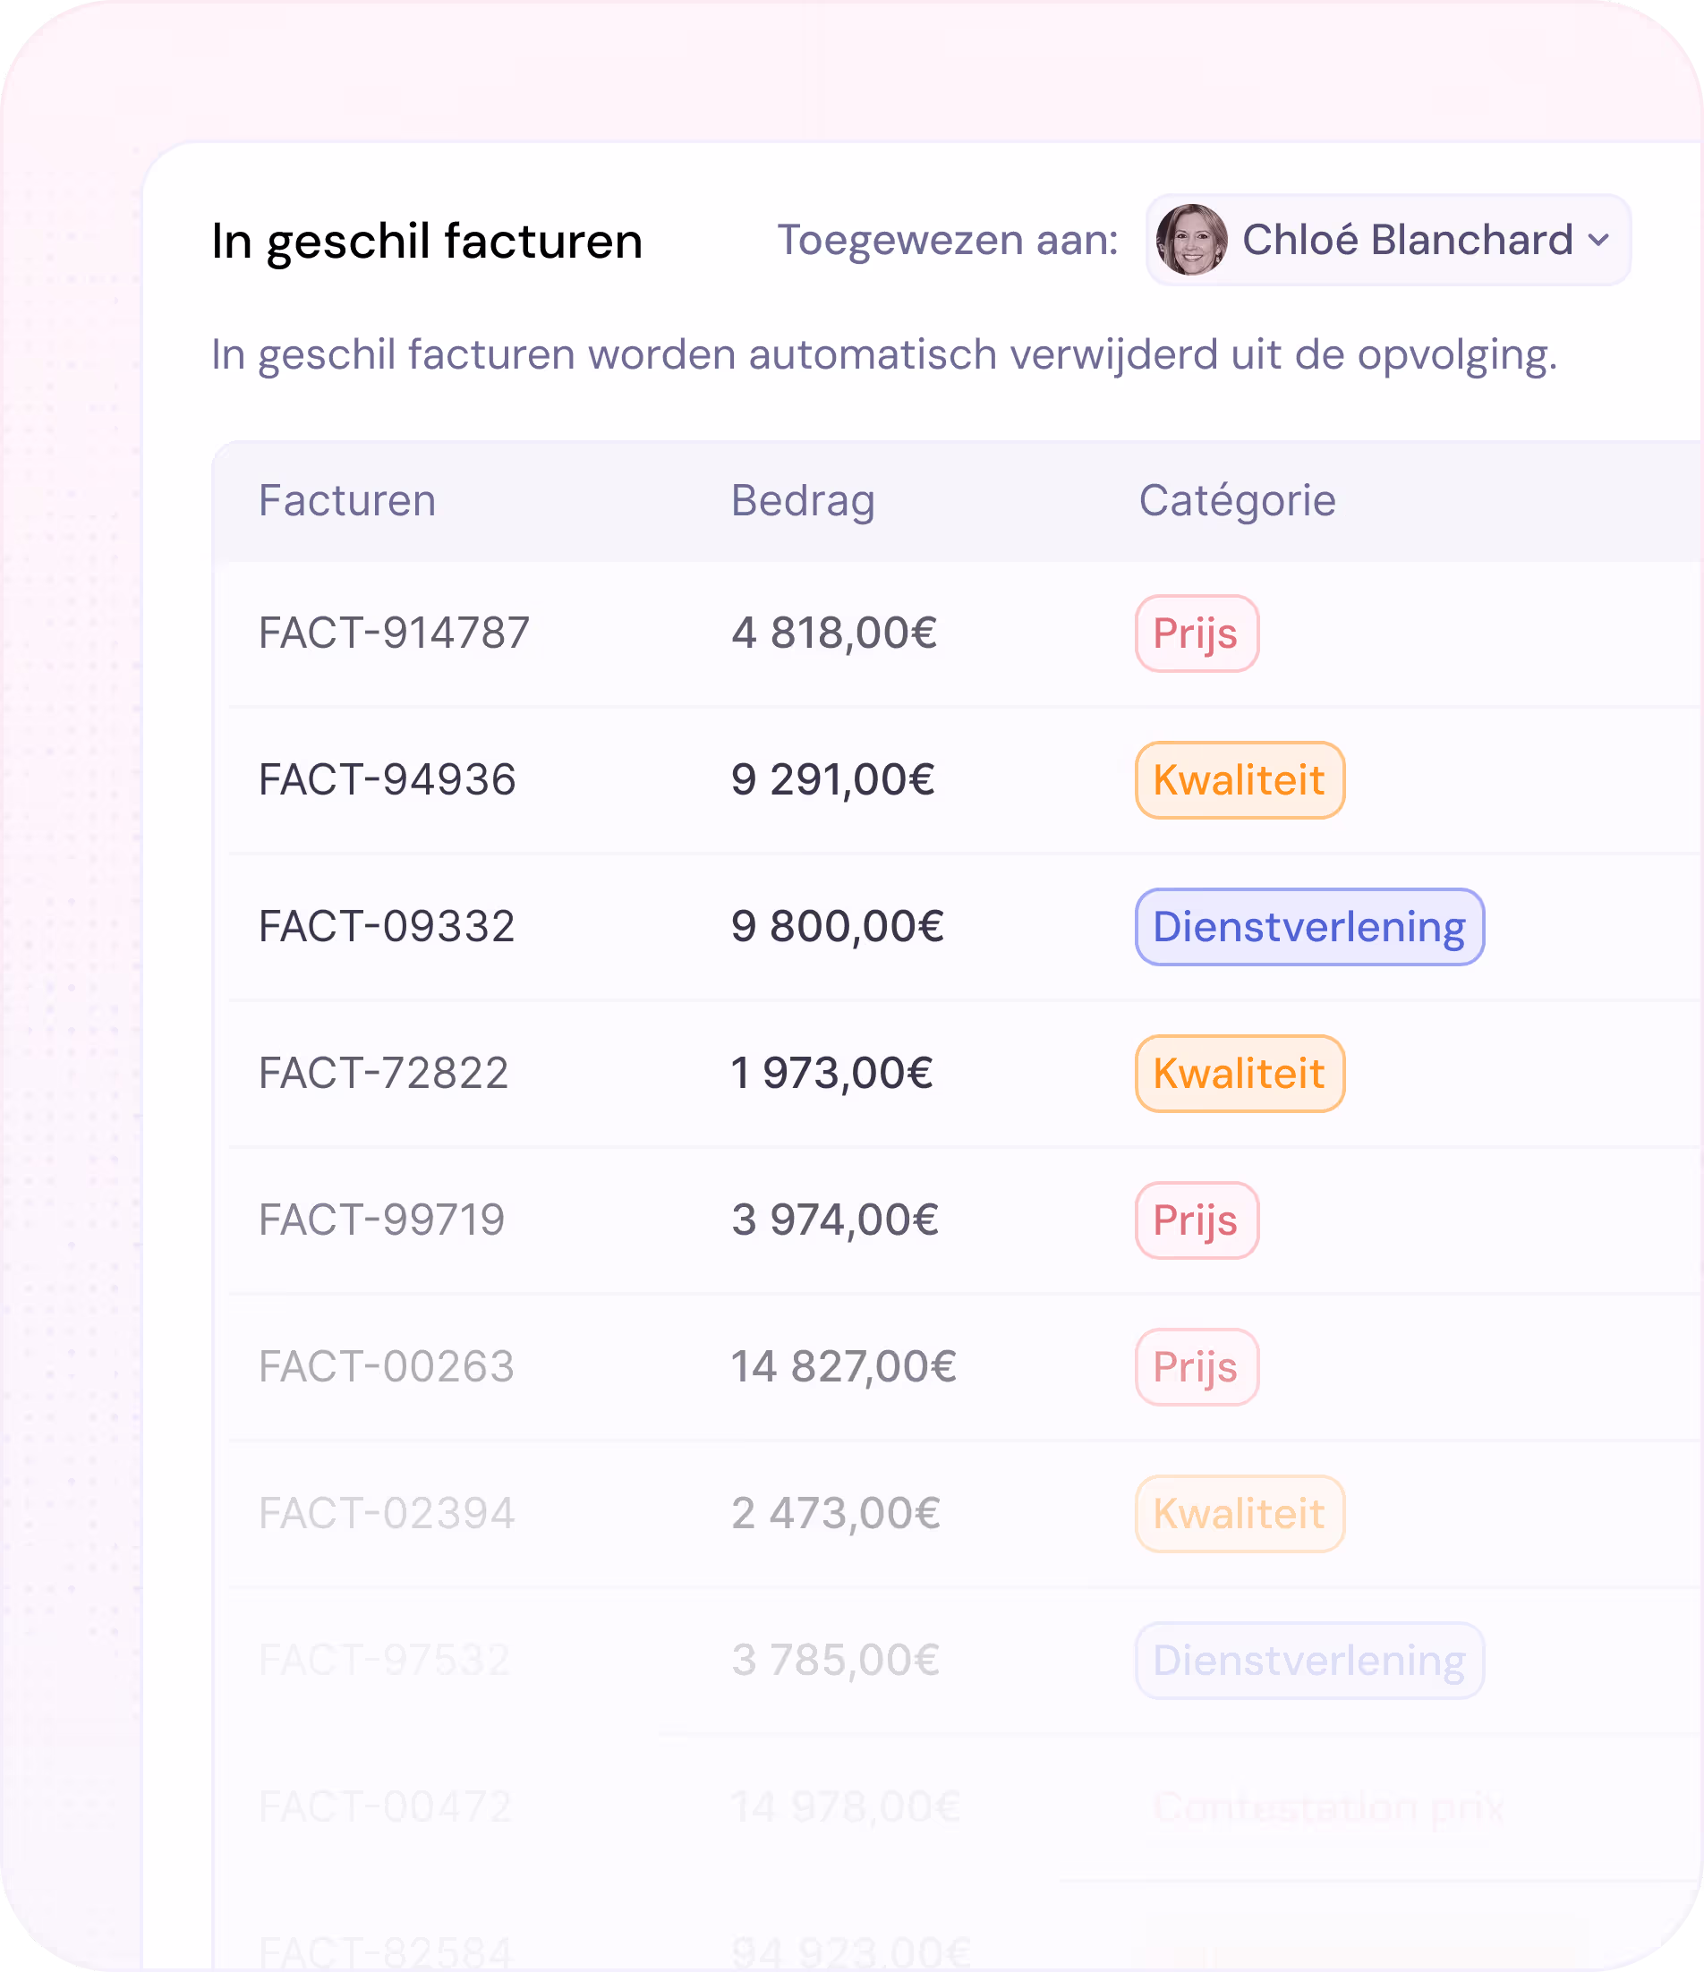This screenshot has height=1972, width=1704.
Task: Open invoice FACT-00263
Action: pos(387,1365)
